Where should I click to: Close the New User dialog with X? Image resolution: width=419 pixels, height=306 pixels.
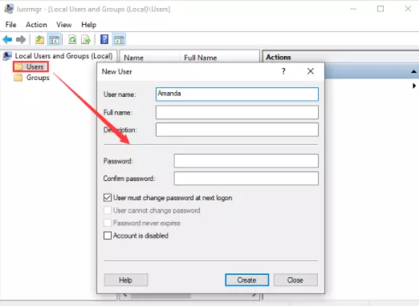(x=311, y=71)
